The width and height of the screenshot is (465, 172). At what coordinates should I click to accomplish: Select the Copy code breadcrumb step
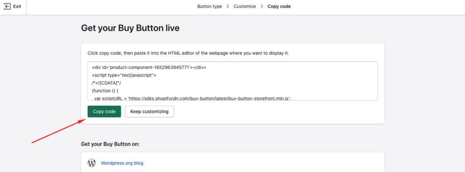coord(279,6)
